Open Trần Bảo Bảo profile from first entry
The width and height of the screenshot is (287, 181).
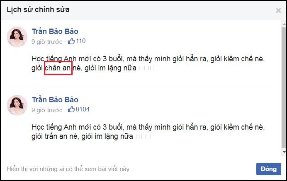pyautogui.click(x=55, y=31)
